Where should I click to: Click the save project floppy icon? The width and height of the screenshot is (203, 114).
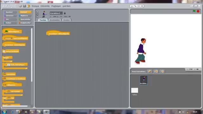(x=24, y=6)
